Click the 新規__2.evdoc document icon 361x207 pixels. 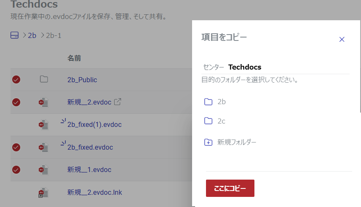(43, 102)
